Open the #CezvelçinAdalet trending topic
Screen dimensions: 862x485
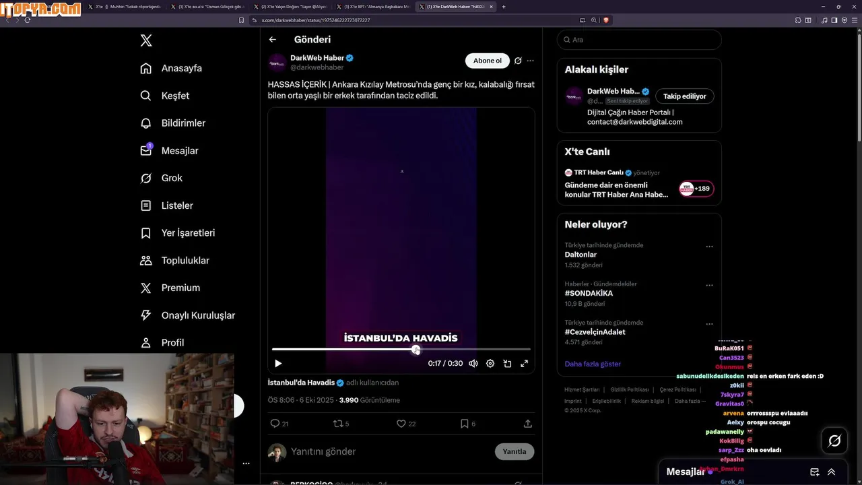click(595, 332)
